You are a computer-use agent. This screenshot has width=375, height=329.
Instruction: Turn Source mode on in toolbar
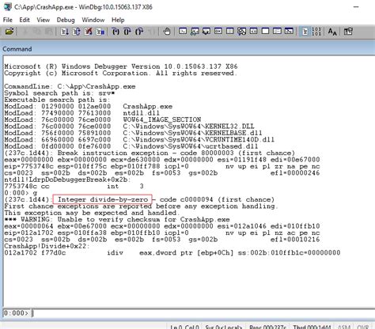pos(305,32)
